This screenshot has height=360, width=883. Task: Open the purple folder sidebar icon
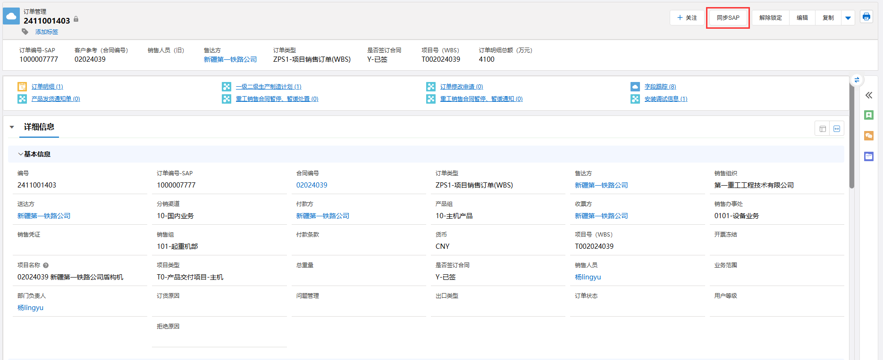868,156
